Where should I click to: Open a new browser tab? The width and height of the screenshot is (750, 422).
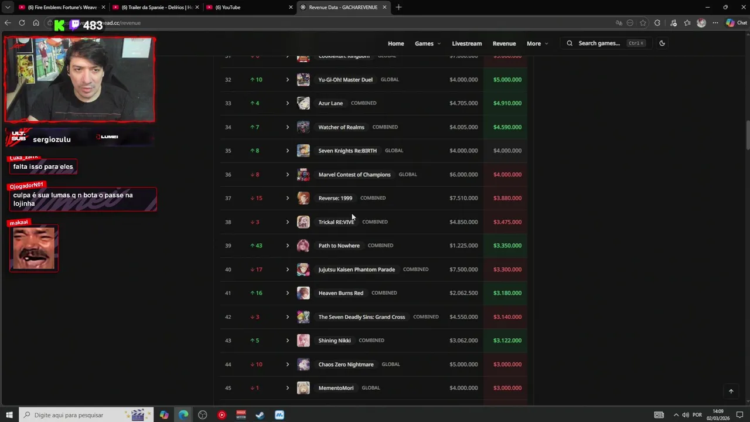pos(398,7)
